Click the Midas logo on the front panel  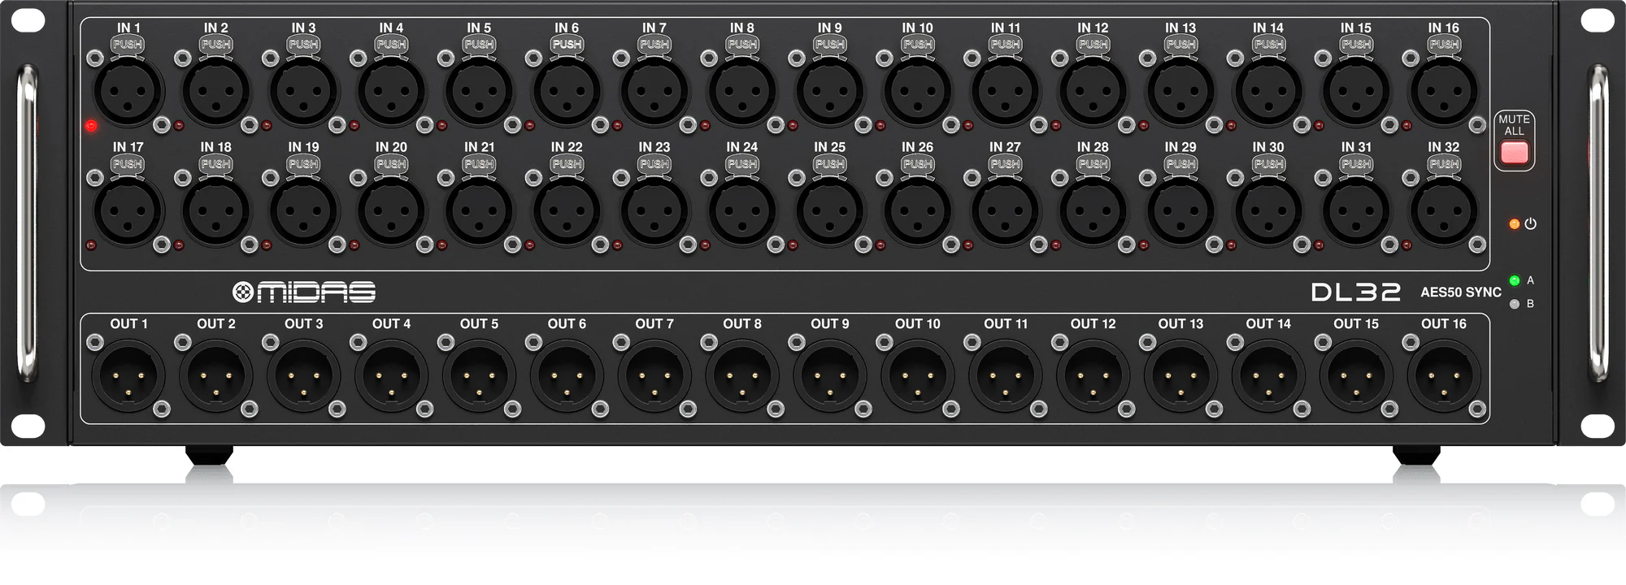(304, 292)
